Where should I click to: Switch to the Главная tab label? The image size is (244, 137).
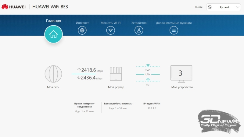click(x=54, y=21)
